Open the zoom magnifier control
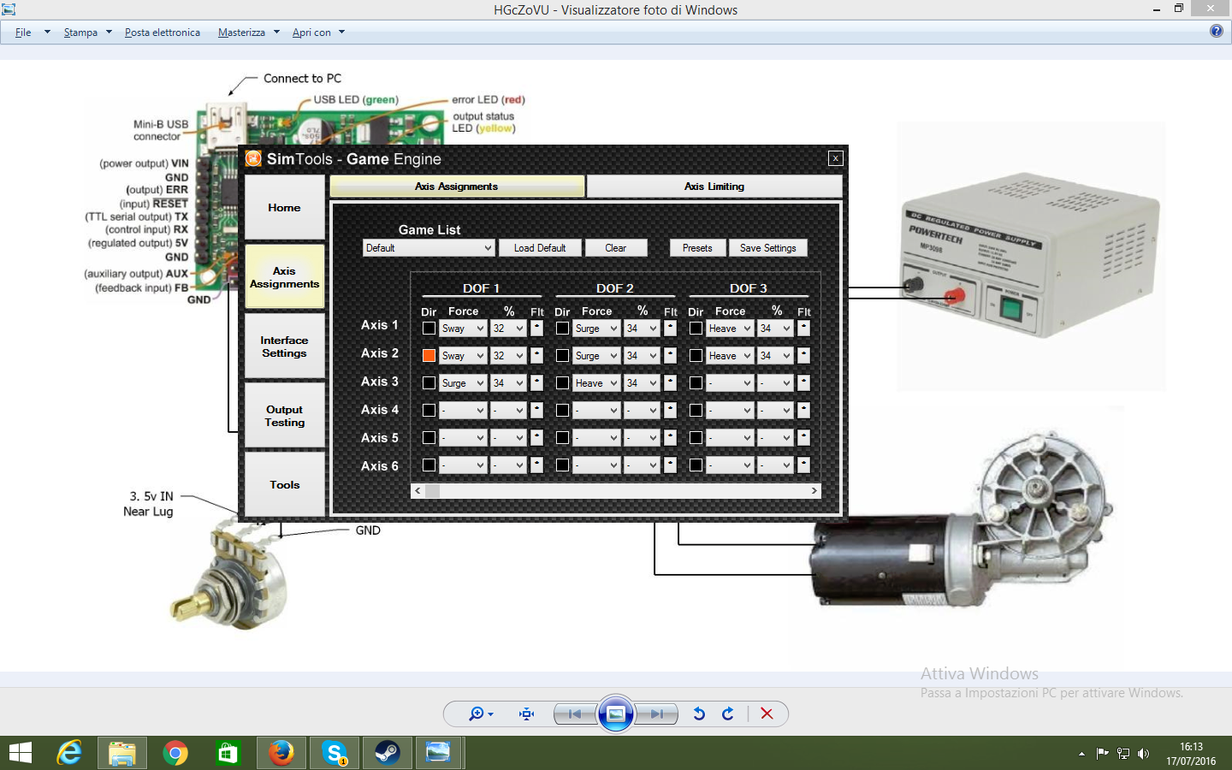 click(481, 714)
